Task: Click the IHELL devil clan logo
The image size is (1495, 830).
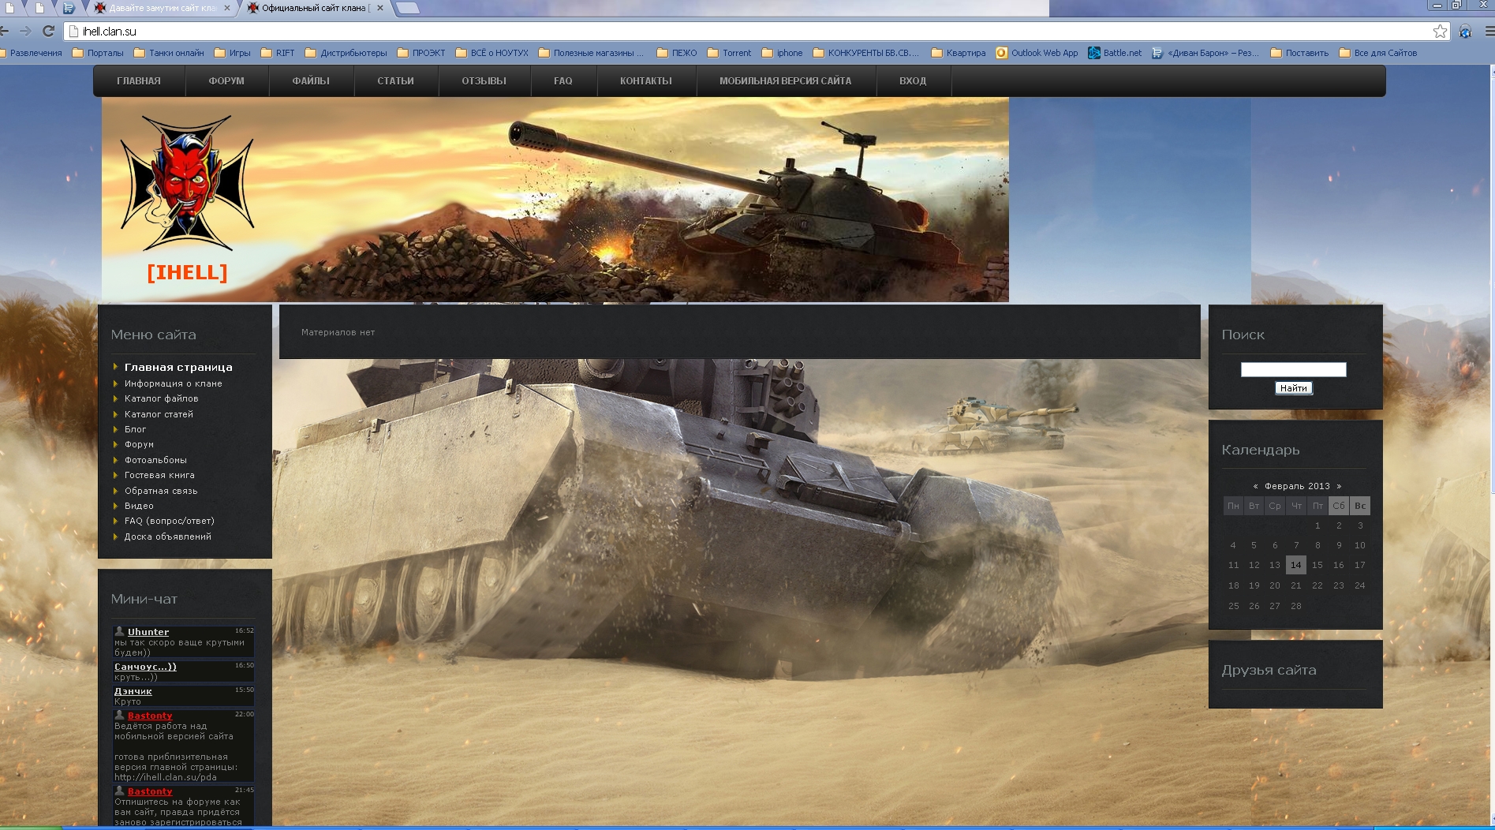Action: [187, 184]
